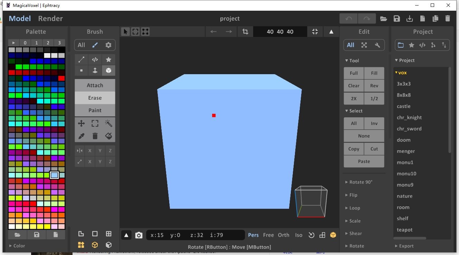Enable Iso camera view
The image size is (459, 255).
(298, 235)
